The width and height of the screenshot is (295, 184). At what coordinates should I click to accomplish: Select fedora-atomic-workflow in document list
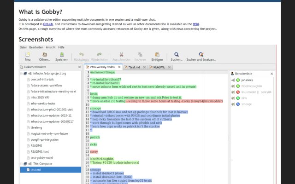(x=46, y=86)
